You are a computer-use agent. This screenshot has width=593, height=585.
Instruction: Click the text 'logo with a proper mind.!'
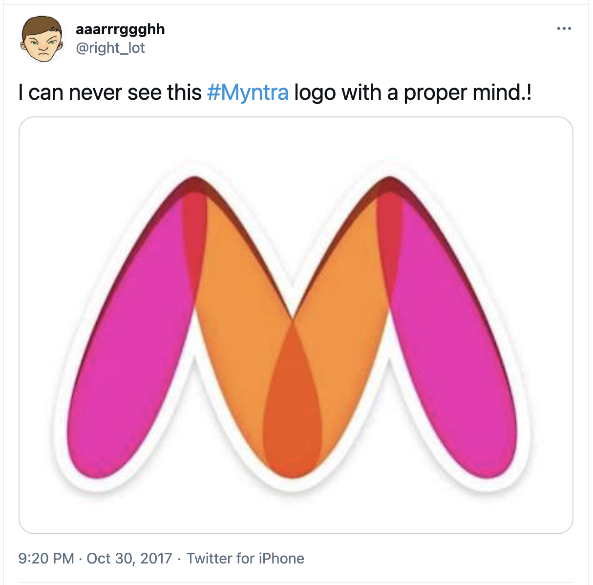click(413, 92)
